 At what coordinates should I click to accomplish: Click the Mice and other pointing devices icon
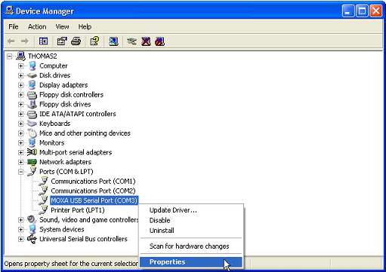click(32, 133)
